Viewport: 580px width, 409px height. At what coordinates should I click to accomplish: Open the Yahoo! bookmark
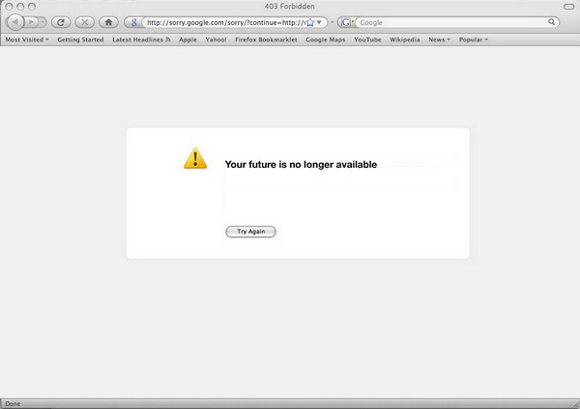[216, 40]
